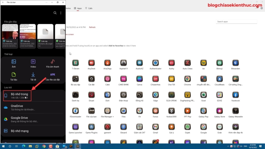Click the Refresh link
Screen dimensions: 265x149
pyautogui.click(x=92, y=27)
